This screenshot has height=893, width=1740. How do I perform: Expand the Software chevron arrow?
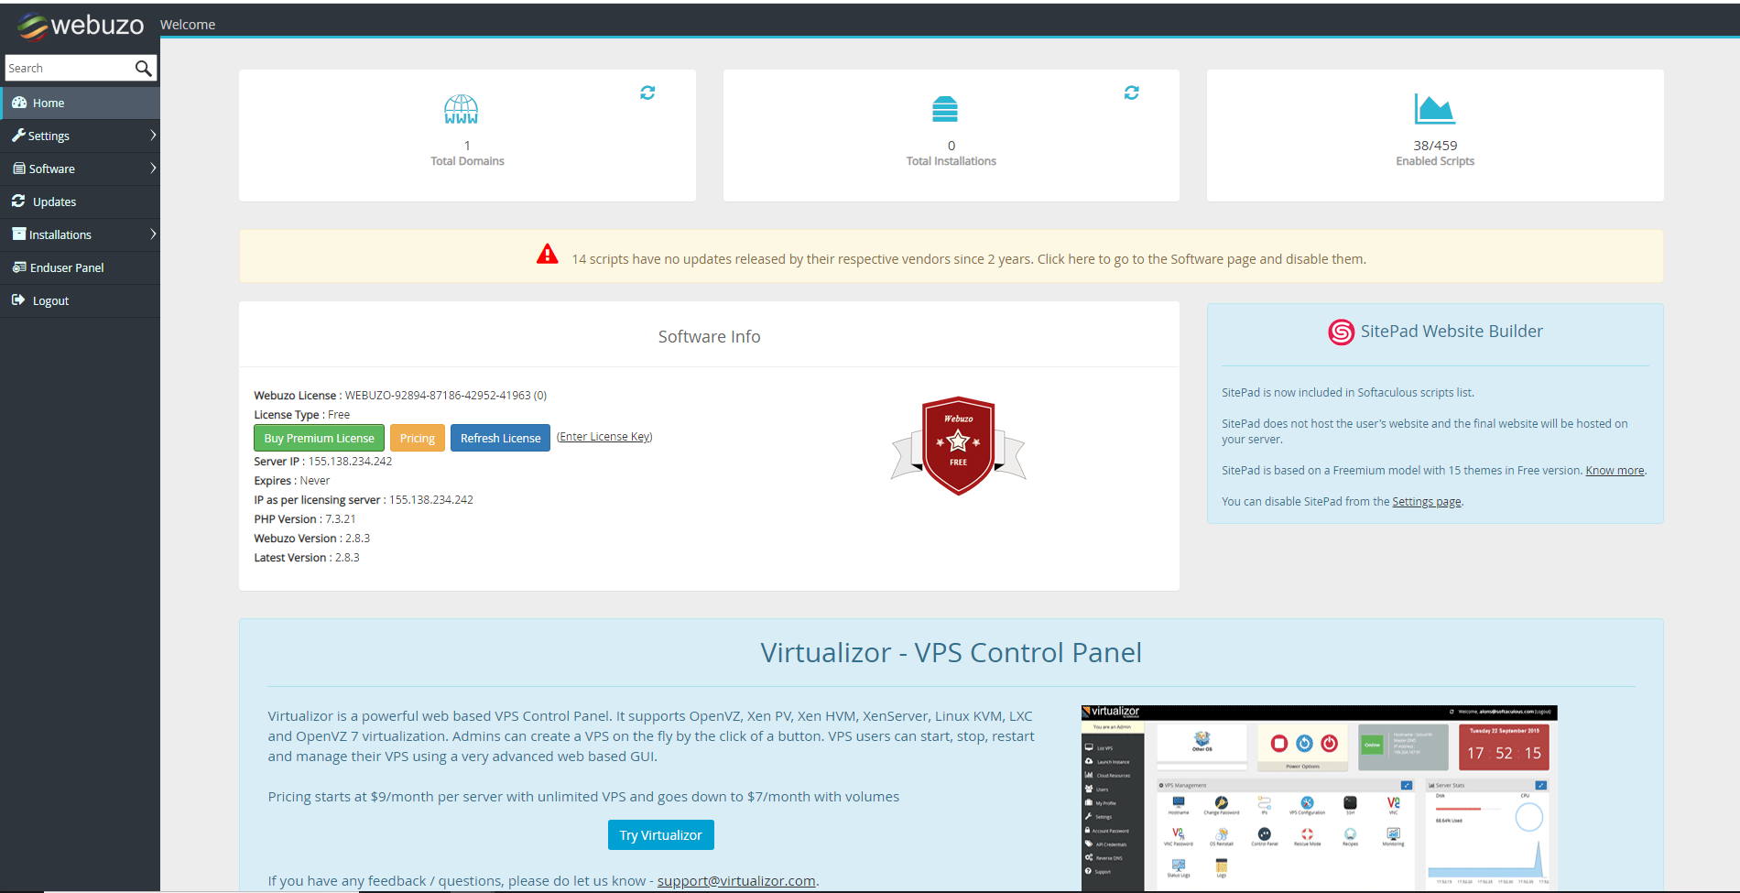tap(153, 169)
